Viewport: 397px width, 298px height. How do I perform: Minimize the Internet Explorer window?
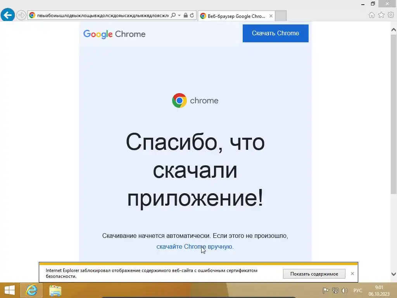[363, 4]
